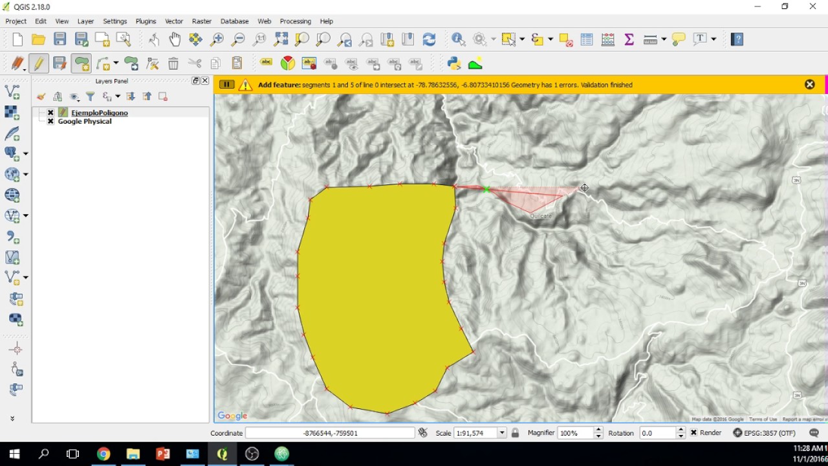This screenshot has height=466, width=828.
Task: Open the Raster menu
Action: [x=202, y=21]
